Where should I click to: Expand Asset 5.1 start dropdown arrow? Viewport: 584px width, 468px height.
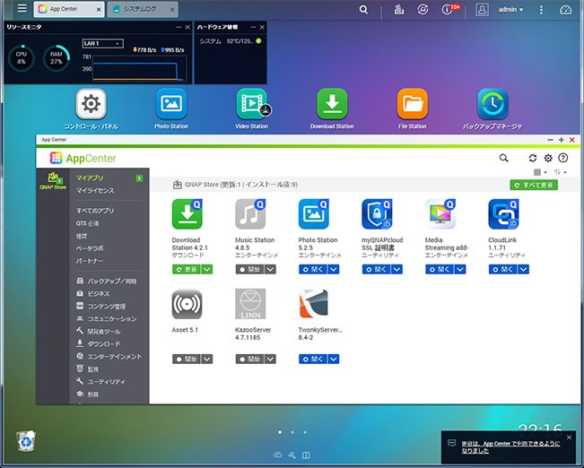pos(207,359)
